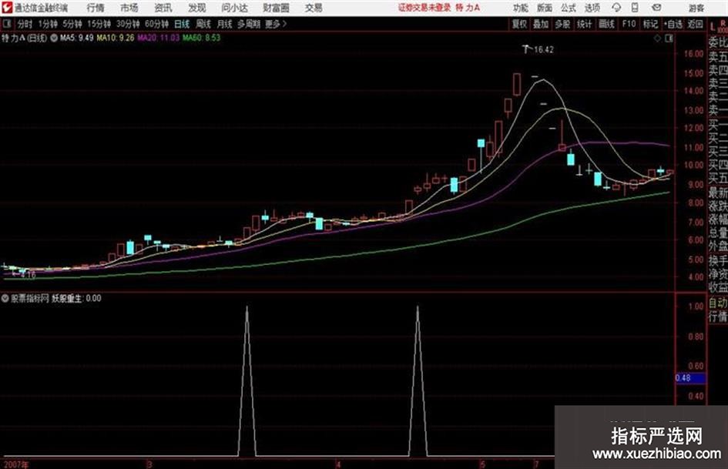Switch to 30分钟 period
This screenshot has width=728, height=469.
pyautogui.click(x=128, y=24)
